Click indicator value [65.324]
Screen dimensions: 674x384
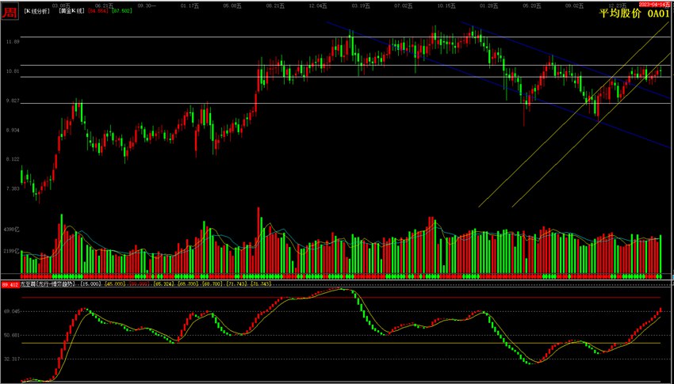click(163, 283)
